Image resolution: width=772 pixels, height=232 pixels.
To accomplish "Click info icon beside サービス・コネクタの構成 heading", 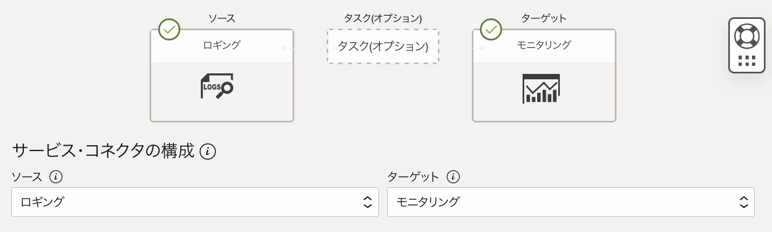I will point(208,152).
